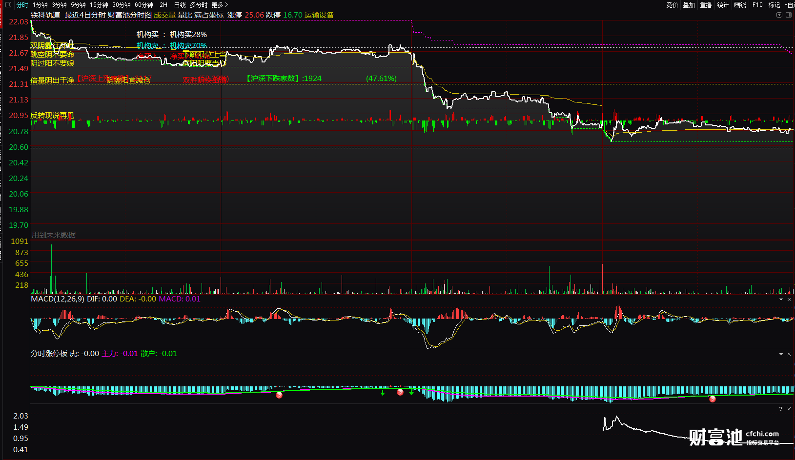Click the upload arrow icon above the chart

[x=779, y=15]
